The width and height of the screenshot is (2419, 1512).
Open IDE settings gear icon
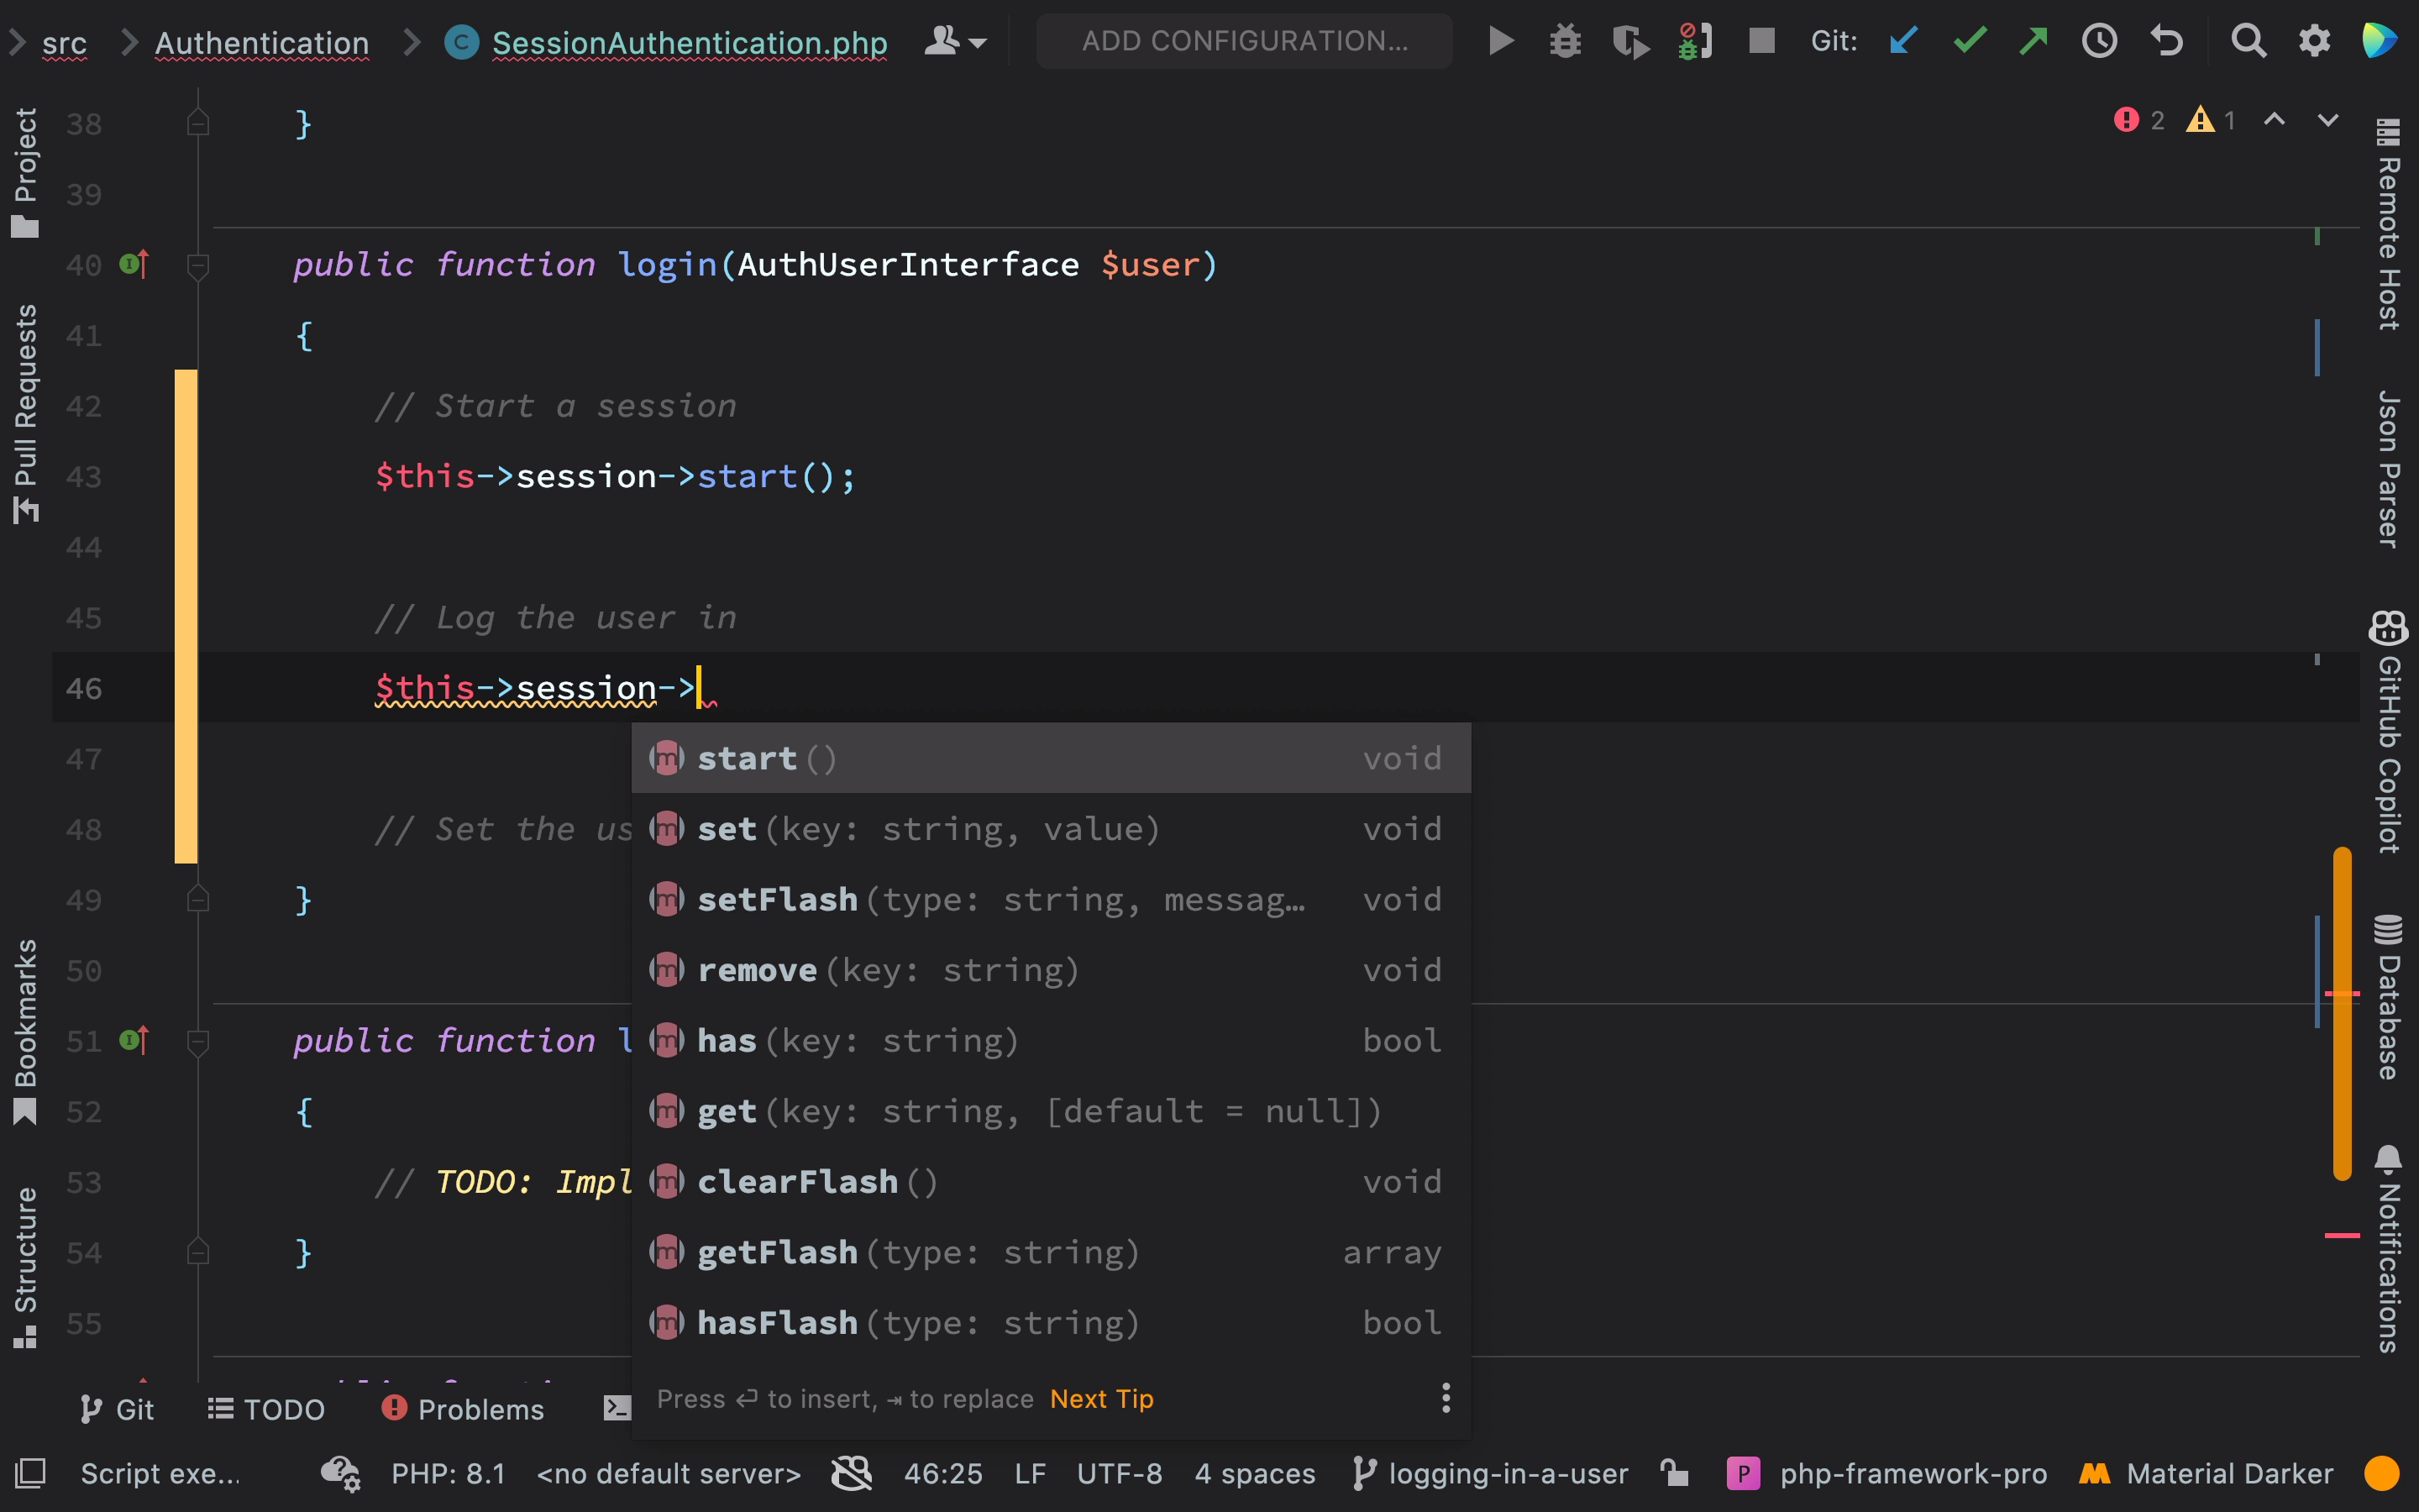(2314, 41)
